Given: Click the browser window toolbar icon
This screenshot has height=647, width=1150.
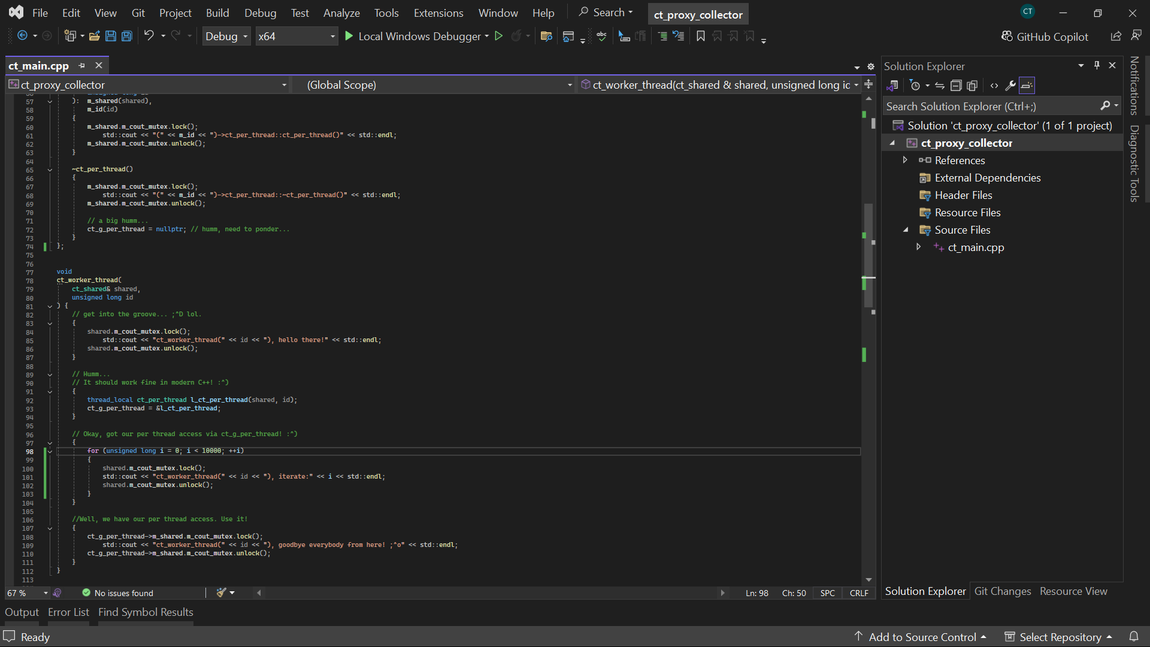Looking at the screenshot, I should 568,36.
